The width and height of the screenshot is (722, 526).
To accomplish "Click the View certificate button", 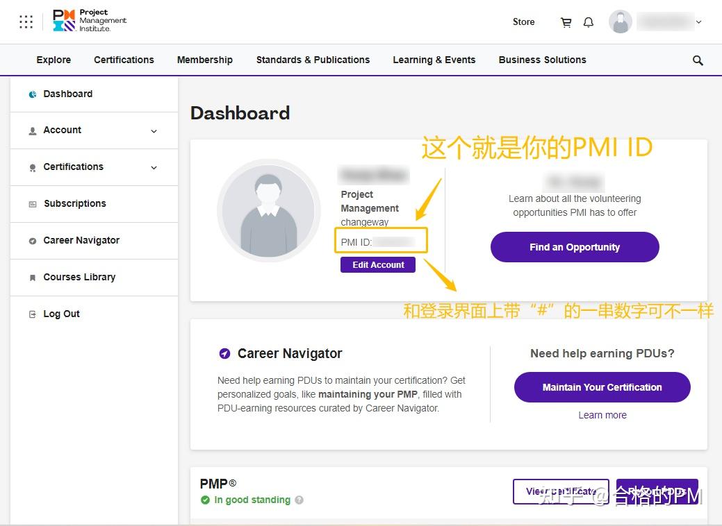I will click(x=561, y=491).
